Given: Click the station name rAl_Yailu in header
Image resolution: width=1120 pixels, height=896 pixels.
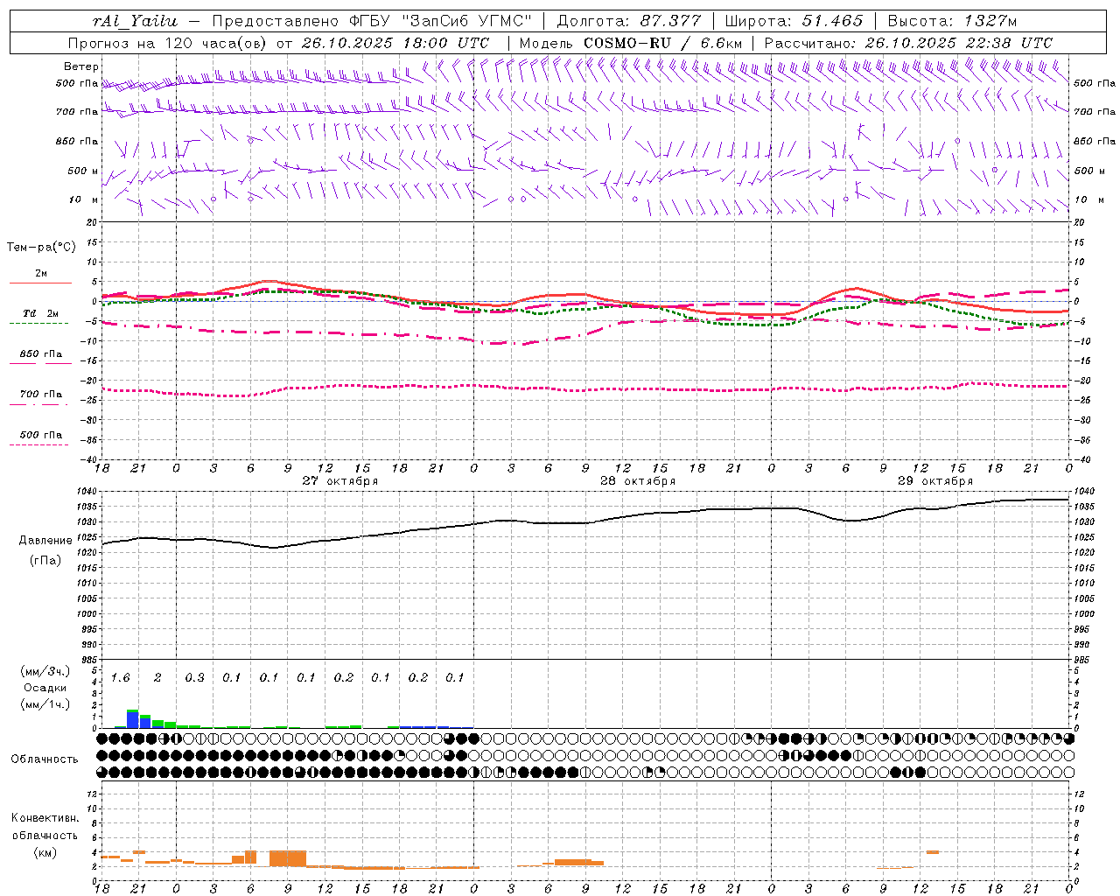Looking at the screenshot, I should (135, 21).
